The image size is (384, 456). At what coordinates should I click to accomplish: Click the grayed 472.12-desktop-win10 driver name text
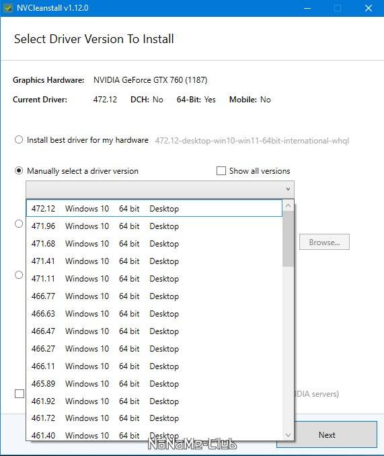click(x=252, y=141)
